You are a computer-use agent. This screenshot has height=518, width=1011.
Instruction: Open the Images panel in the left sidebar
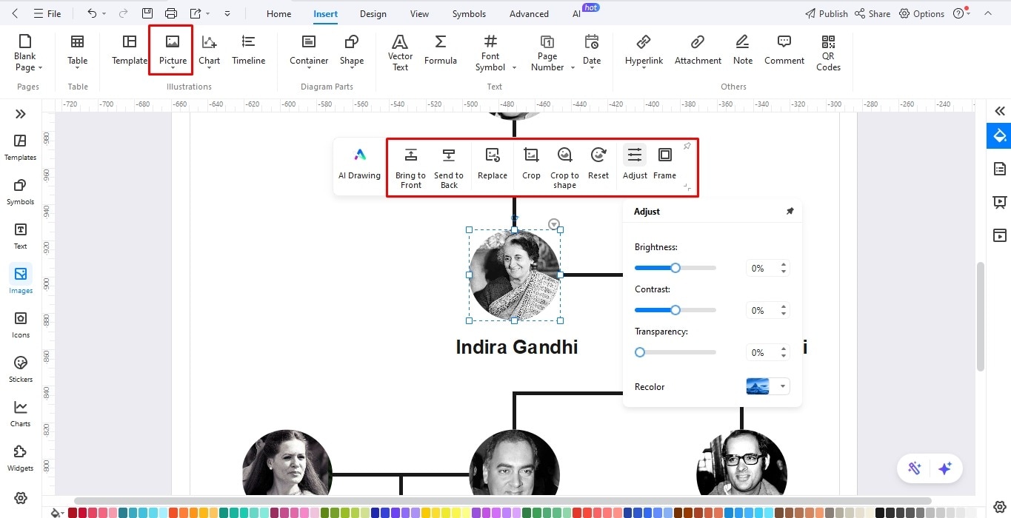(20, 279)
